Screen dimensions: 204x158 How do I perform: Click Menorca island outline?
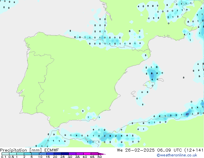coord(161,80)
